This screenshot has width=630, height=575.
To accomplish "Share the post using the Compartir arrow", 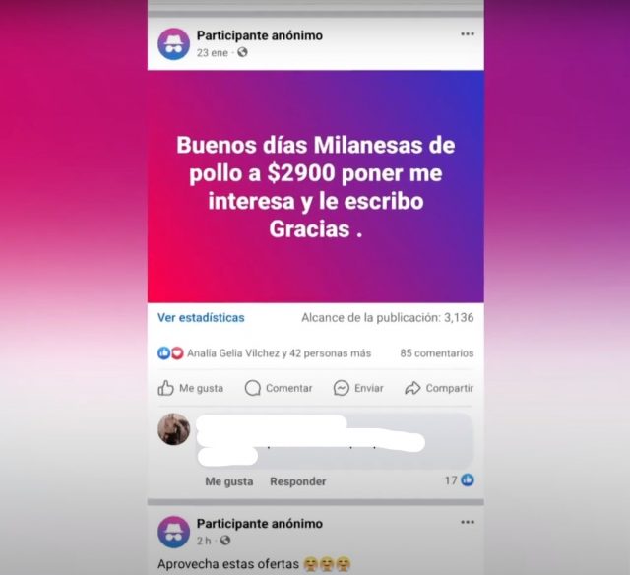I will [412, 388].
